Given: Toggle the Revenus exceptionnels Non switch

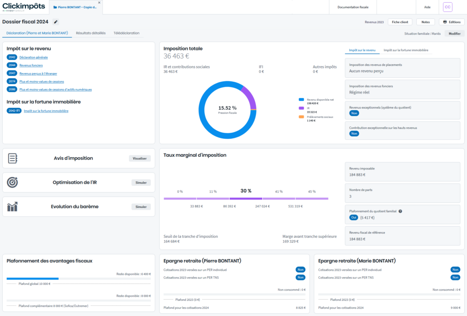Looking at the screenshot, I should [x=354, y=113].
